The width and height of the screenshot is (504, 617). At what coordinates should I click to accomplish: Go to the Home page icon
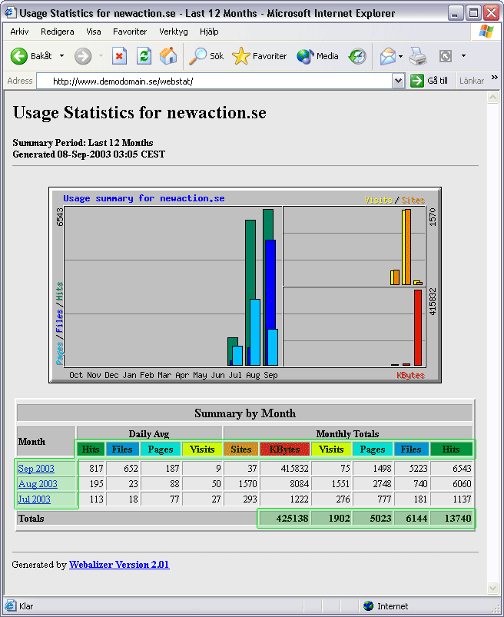(x=167, y=56)
